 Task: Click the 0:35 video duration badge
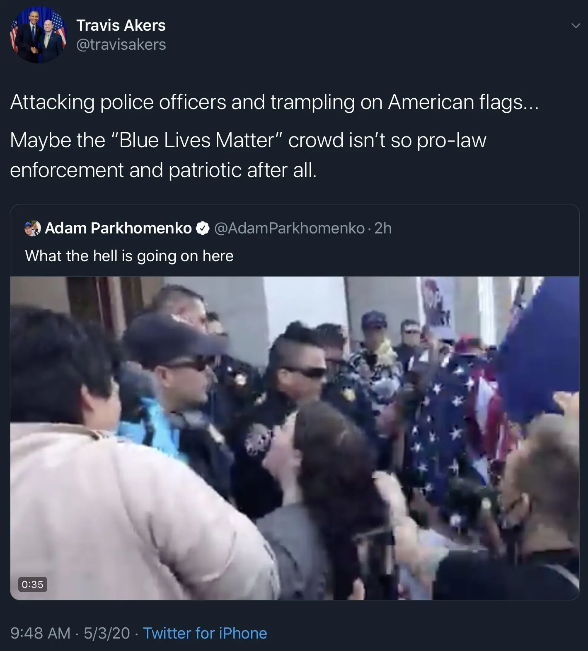click(32, 584)
